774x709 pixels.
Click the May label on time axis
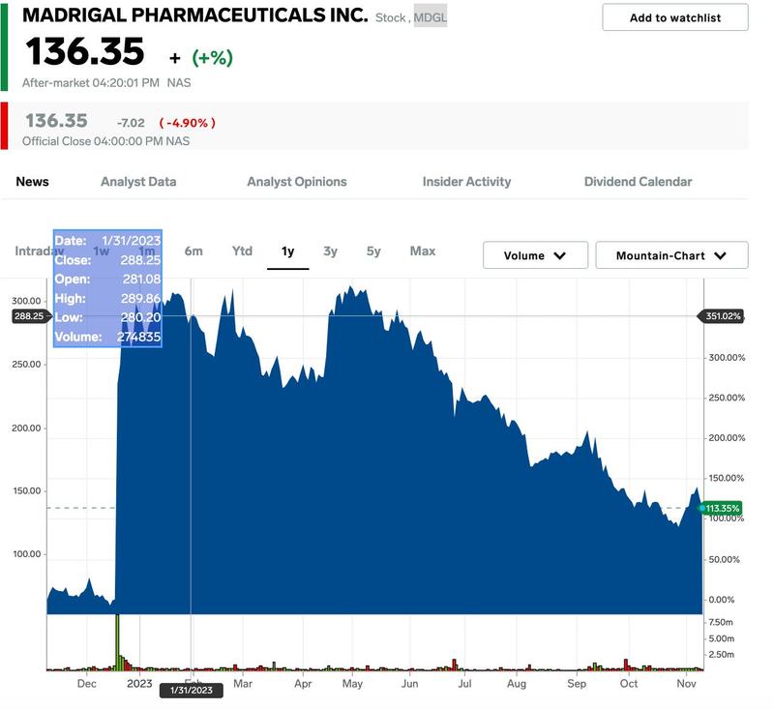pyautogui.click(x=352, y=684)
